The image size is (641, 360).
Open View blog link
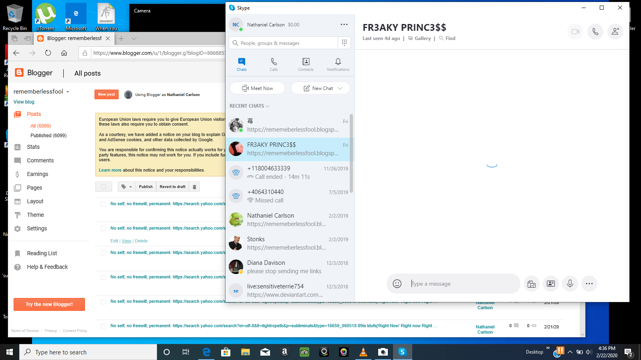24,102
